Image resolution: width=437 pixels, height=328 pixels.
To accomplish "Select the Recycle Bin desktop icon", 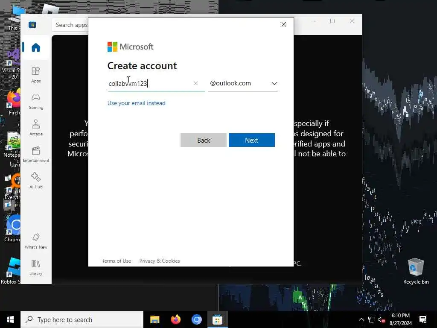I will [416, 271].
